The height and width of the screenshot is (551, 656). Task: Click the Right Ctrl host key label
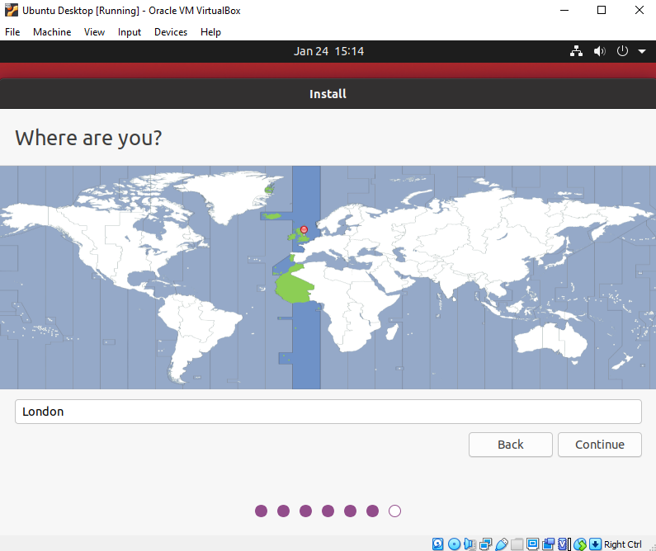[622, 544]
